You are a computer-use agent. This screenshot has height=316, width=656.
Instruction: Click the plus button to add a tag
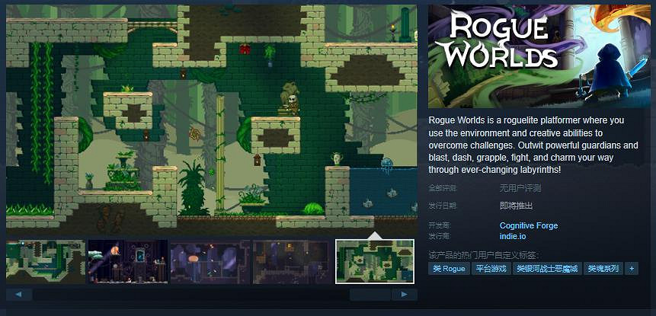click(632, 268)
